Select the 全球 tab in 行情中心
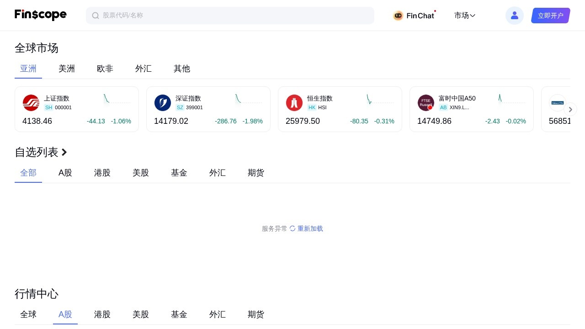This screenshot has height=329, width=585. pyautogui.click(x=28, y=314)
